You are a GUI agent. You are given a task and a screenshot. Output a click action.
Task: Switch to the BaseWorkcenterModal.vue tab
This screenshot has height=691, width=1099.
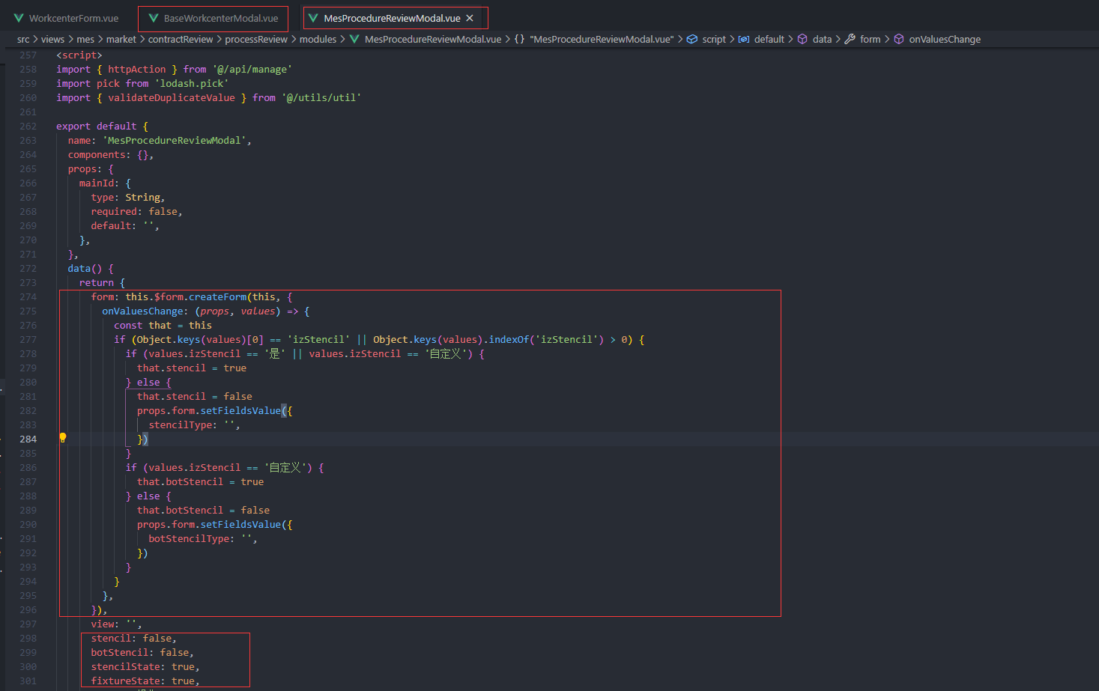pyautogui.click(x=213, y=18)
